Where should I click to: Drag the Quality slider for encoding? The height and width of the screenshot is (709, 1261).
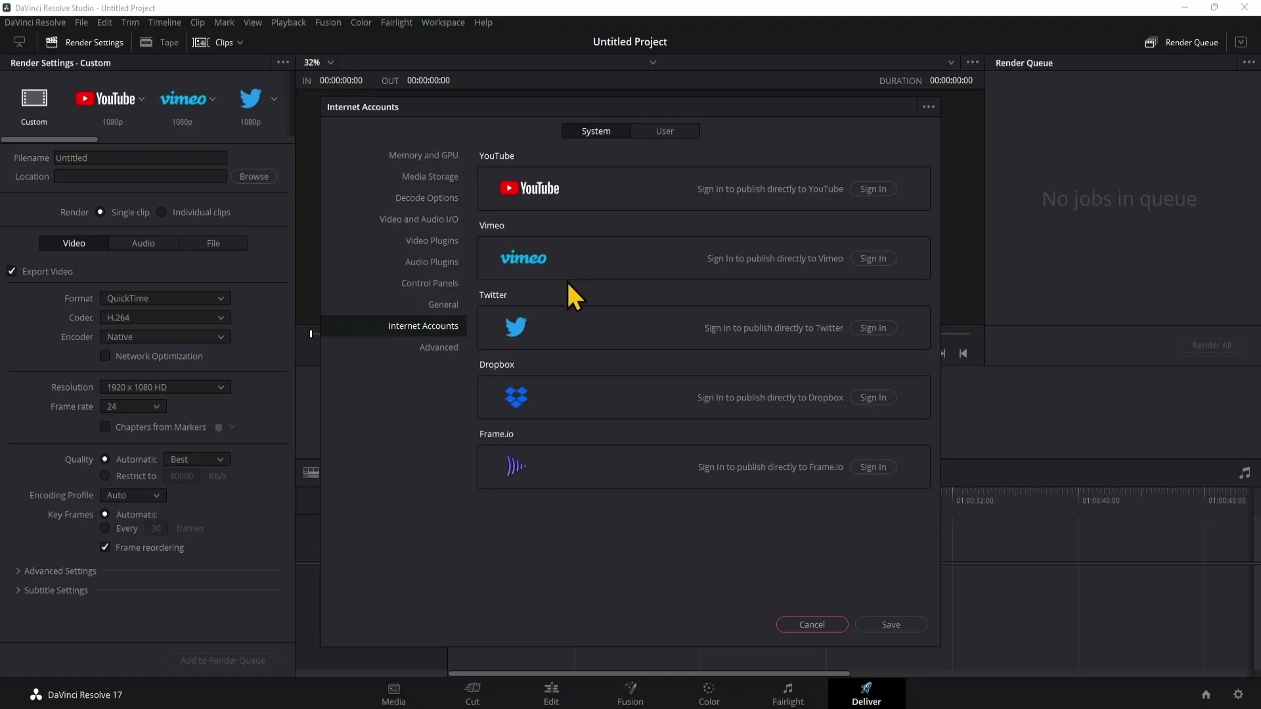(195, 459)
